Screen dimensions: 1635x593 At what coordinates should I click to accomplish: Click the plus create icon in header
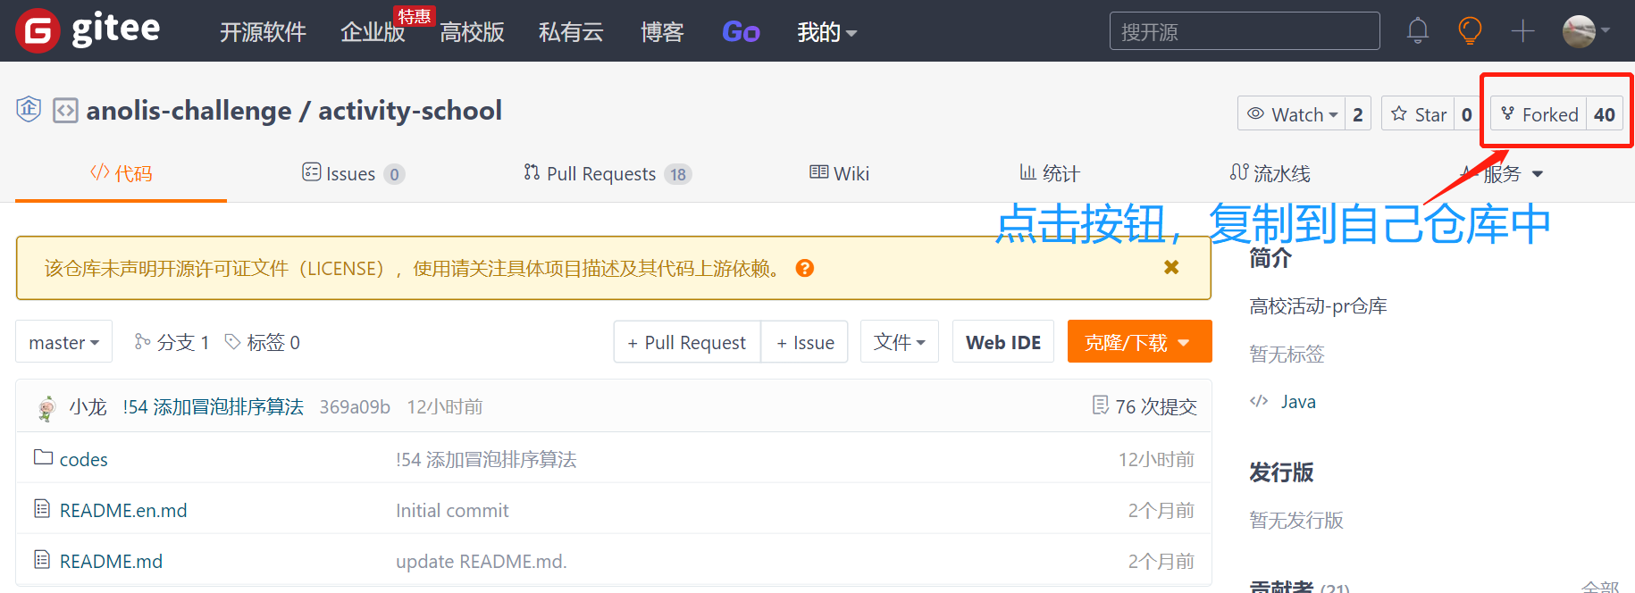pyautogui.click(x=1522, y=31)
